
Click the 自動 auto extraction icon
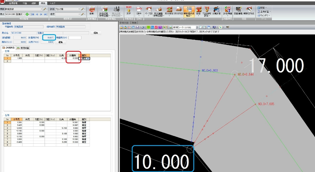pos(92,11)
